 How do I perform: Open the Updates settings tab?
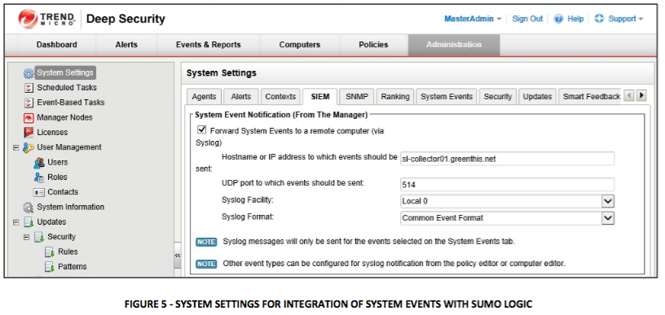(537, 97)
